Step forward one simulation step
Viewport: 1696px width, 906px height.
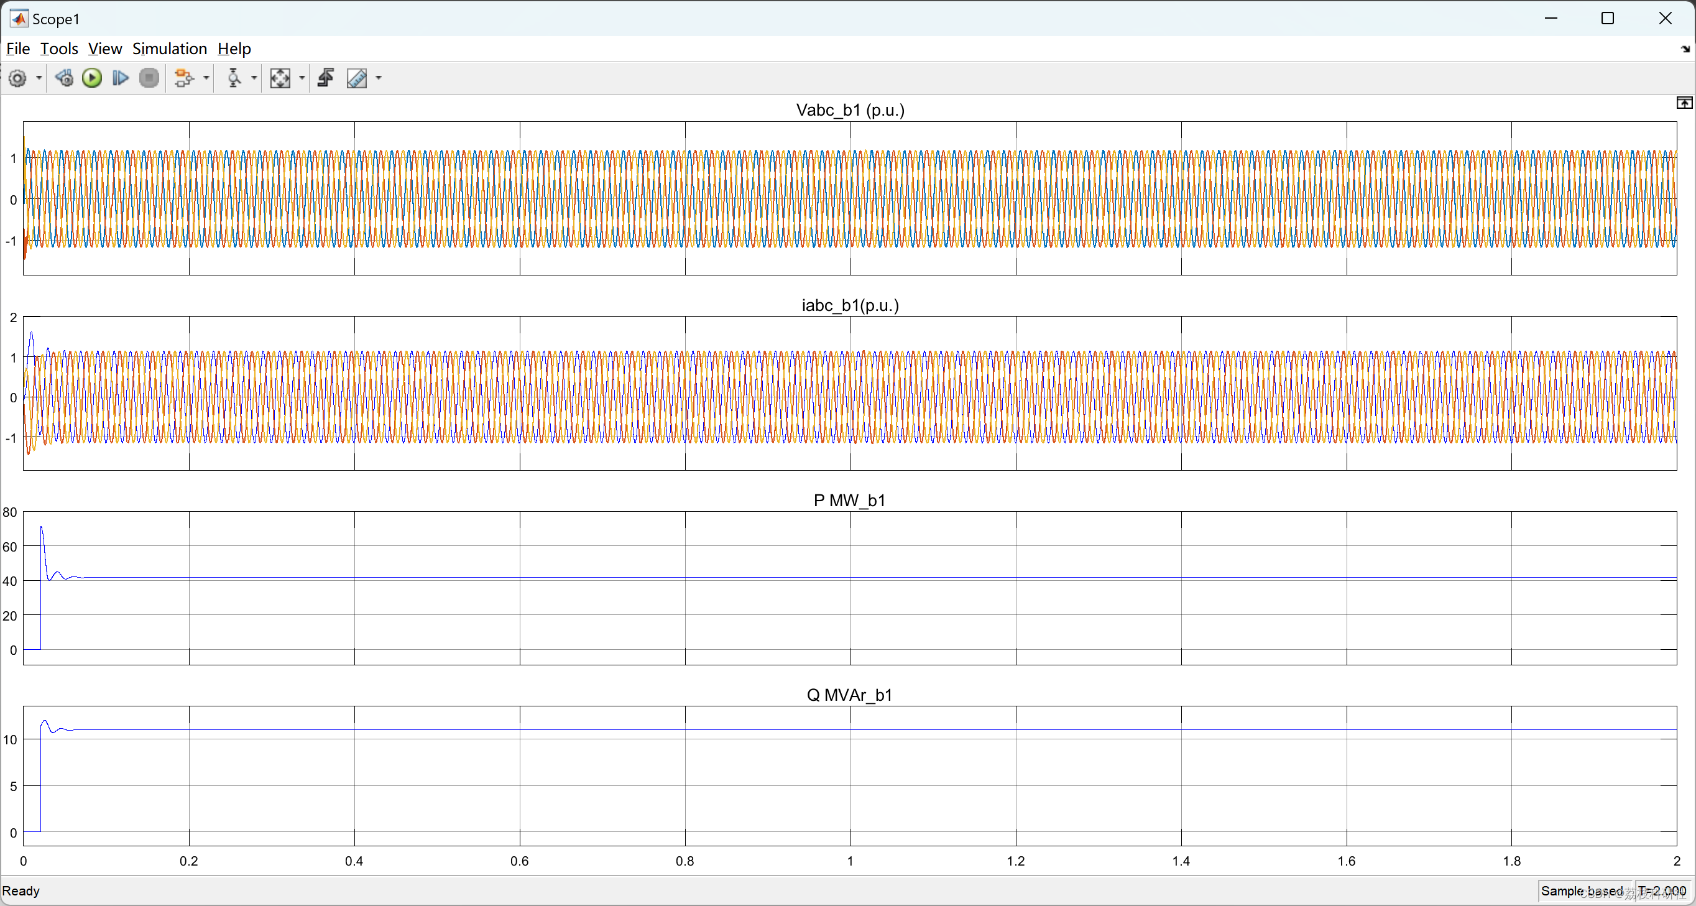click(x=121, y=78)
